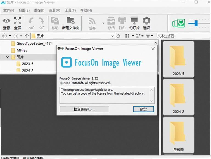Open the 图像(I) menu
This screenshot has width=211, height=159.
[x=39, y=10]
